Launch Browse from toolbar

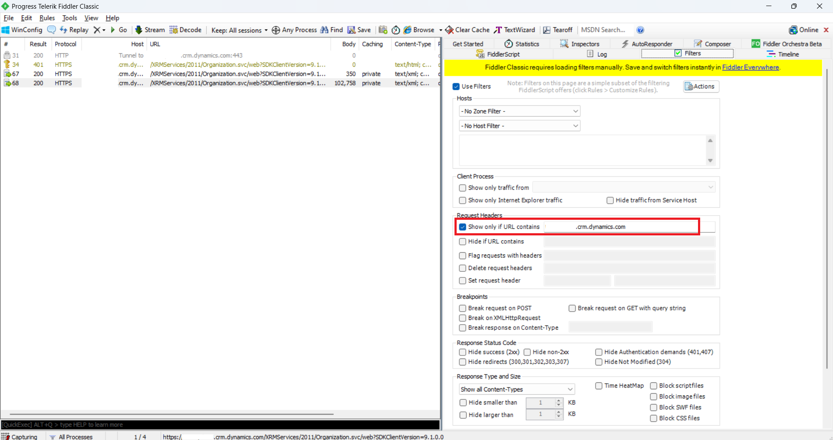pyautogui.click(x=419, y=30)
